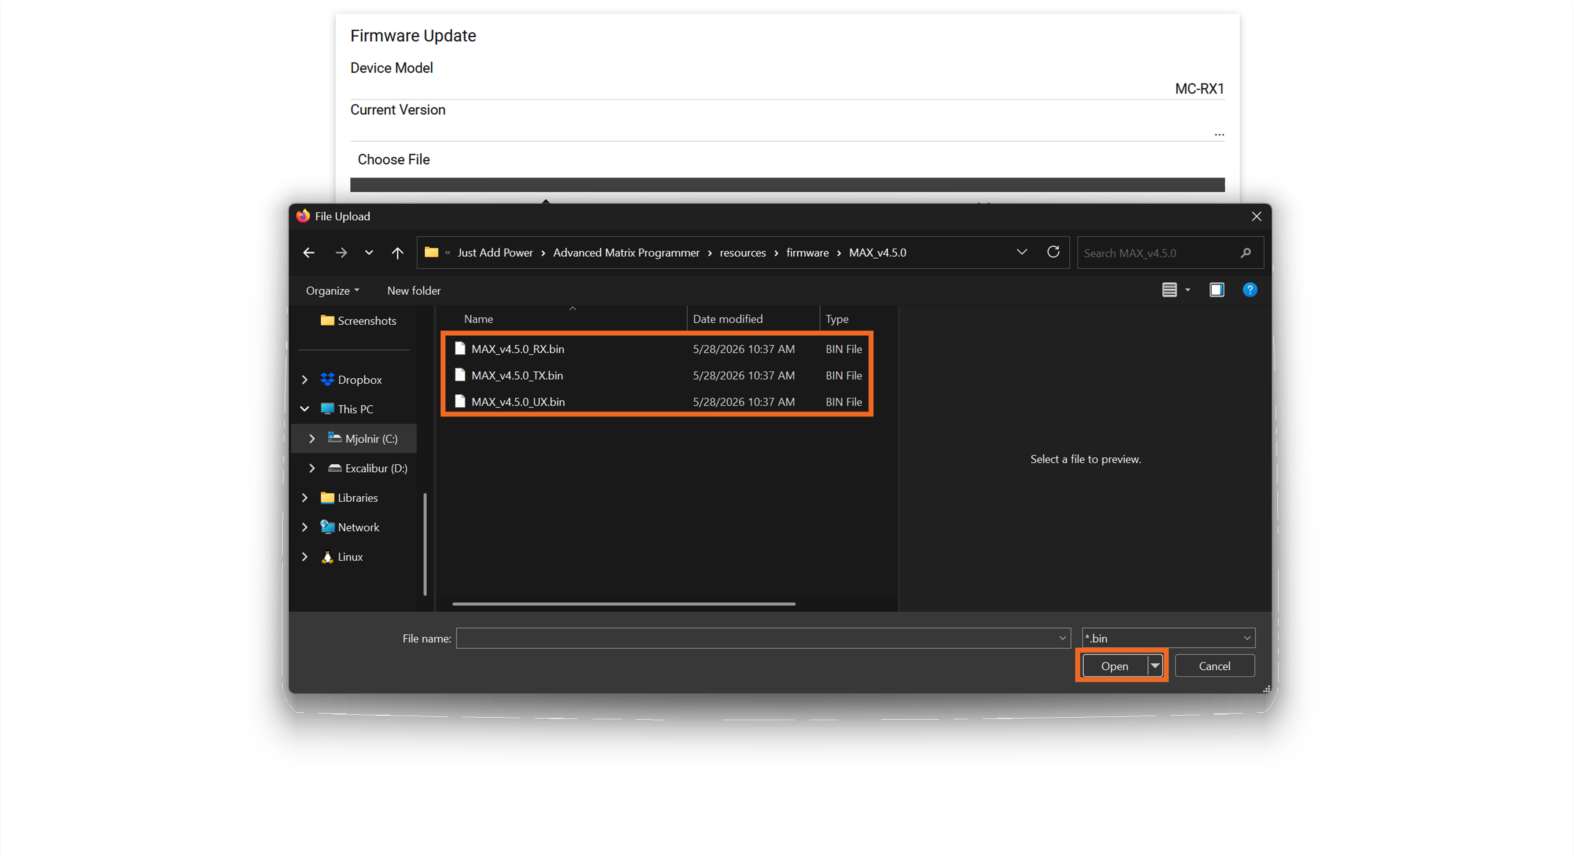The width and height of the screenshot is (1574, 857).
Task: Expand the Network tree node
Action: tap(304, 527)
